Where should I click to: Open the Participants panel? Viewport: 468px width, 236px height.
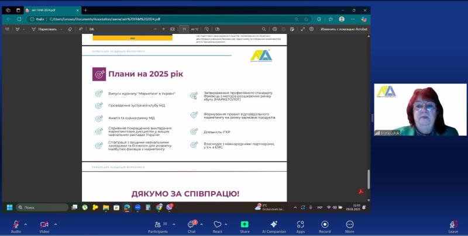(x=157, y=225)
